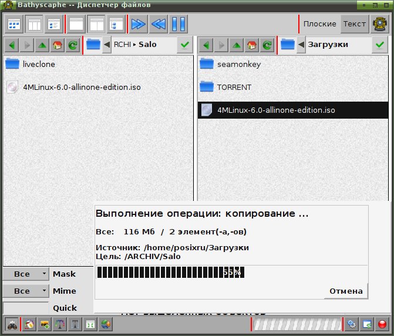Screen dimensions: 394x336
Task: Go back in the left Salo panel
Action: [12, 45]
